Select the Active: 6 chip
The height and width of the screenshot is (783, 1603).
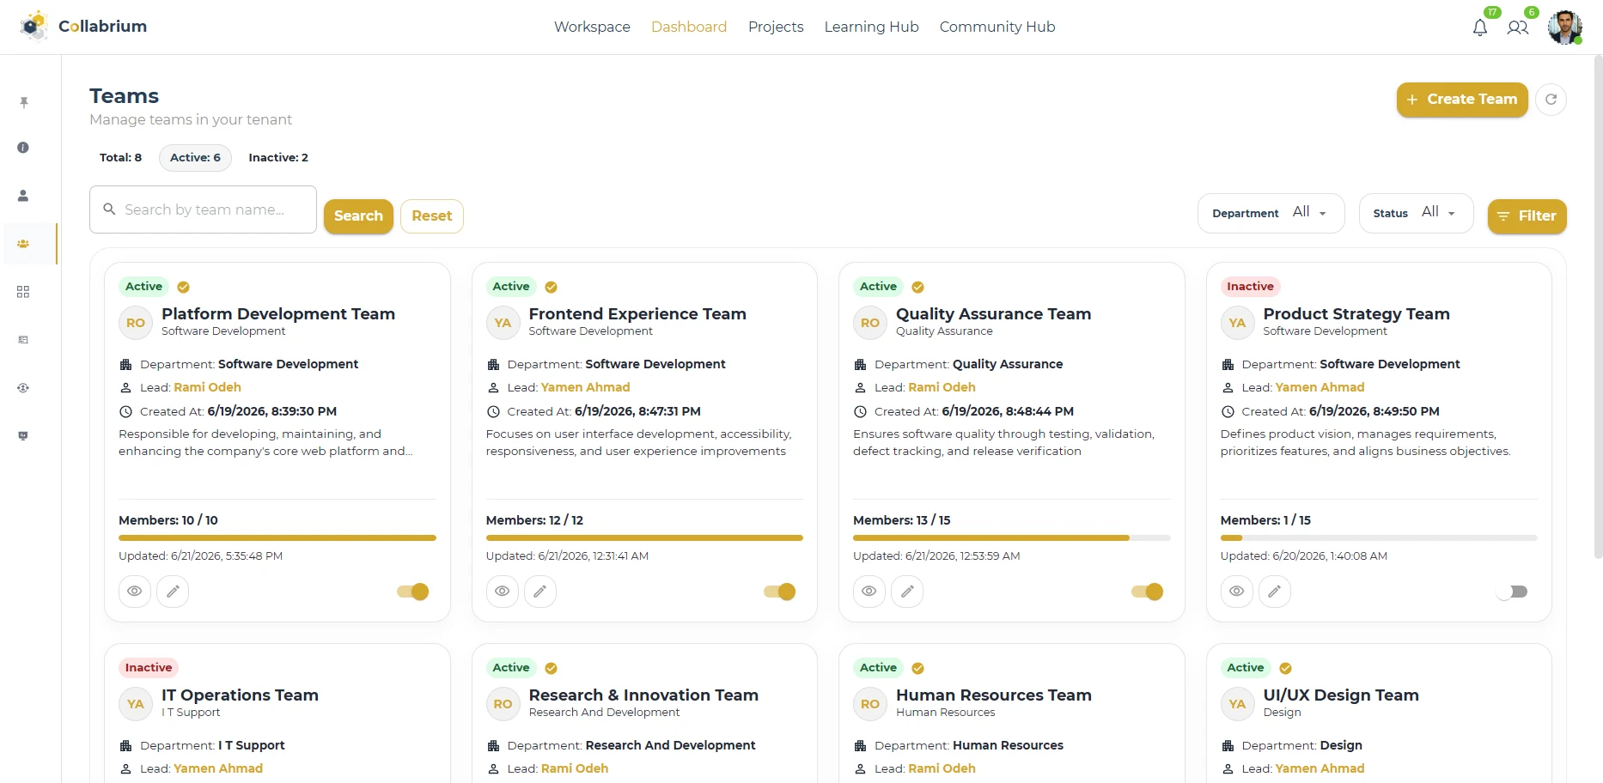coord(195,158)
